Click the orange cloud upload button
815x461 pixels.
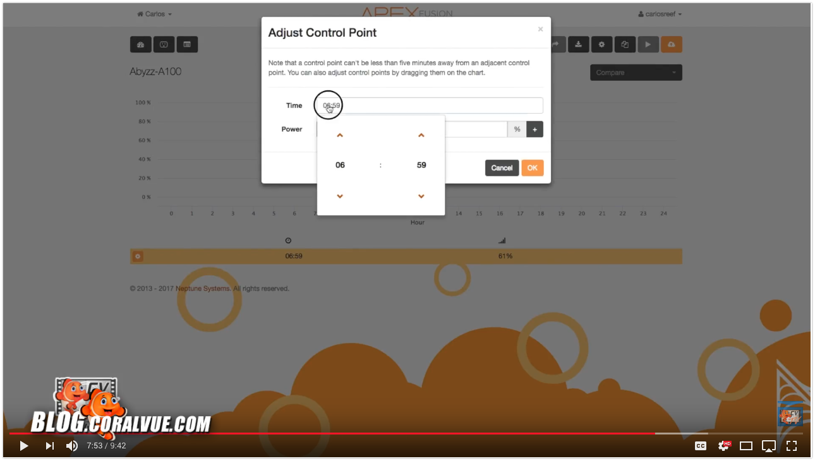coord(671,44)
